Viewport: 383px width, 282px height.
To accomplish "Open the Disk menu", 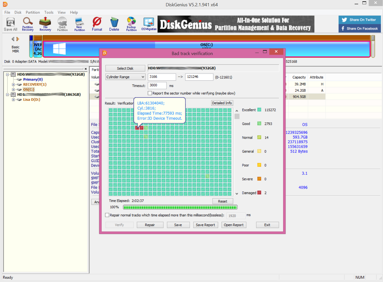I will 18,12.
